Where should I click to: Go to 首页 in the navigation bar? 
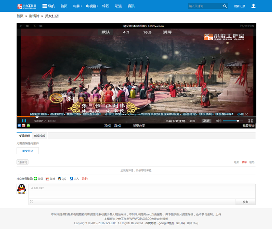tap(64, 6)
